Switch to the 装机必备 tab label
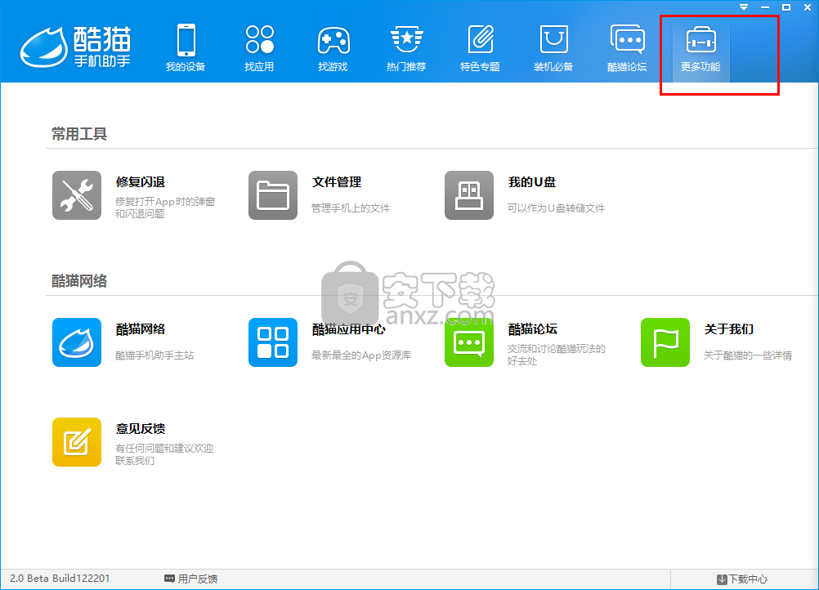The height and width of the screenshot is (590, 819). coord(553,67)
